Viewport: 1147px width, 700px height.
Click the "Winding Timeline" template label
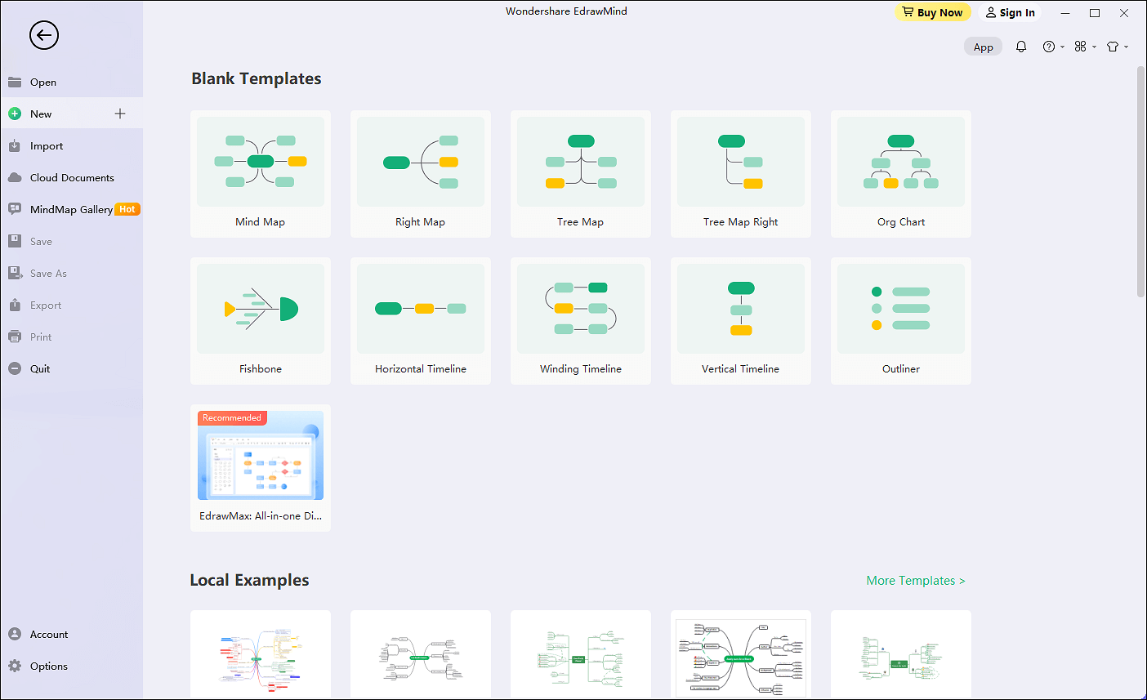[x=581, y=368]
